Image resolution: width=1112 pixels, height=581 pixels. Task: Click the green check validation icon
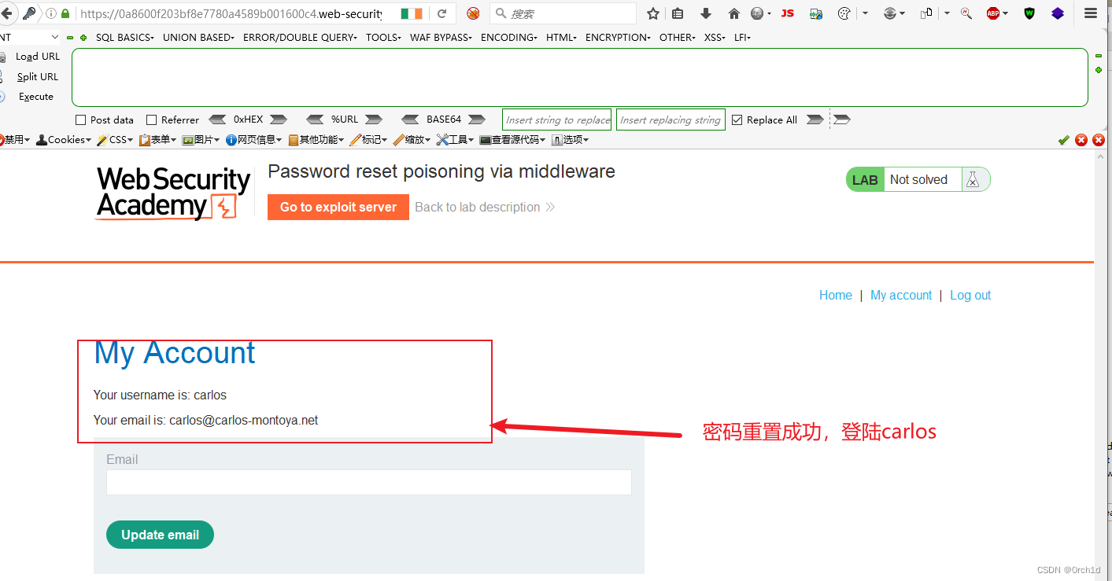pyautogui.click(x=1064, y=140)
